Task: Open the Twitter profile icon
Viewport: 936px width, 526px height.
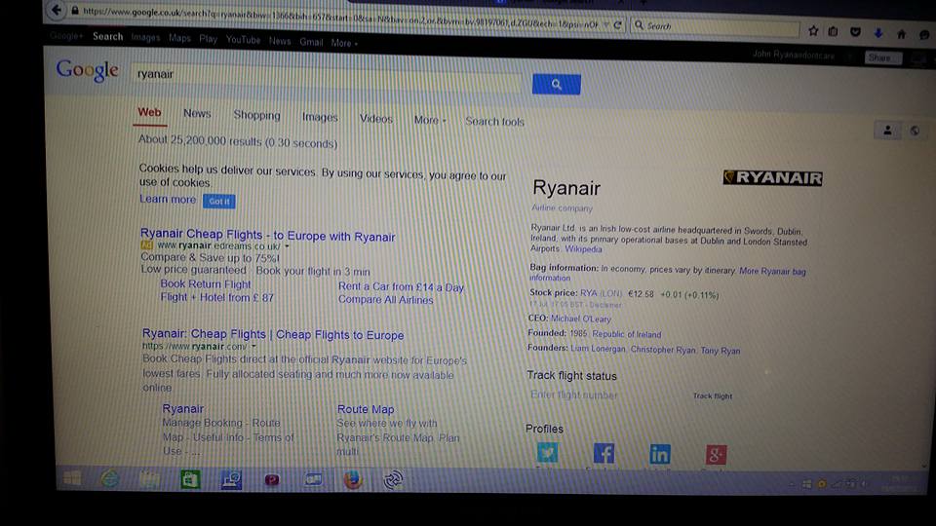Action: click(547, 453)
